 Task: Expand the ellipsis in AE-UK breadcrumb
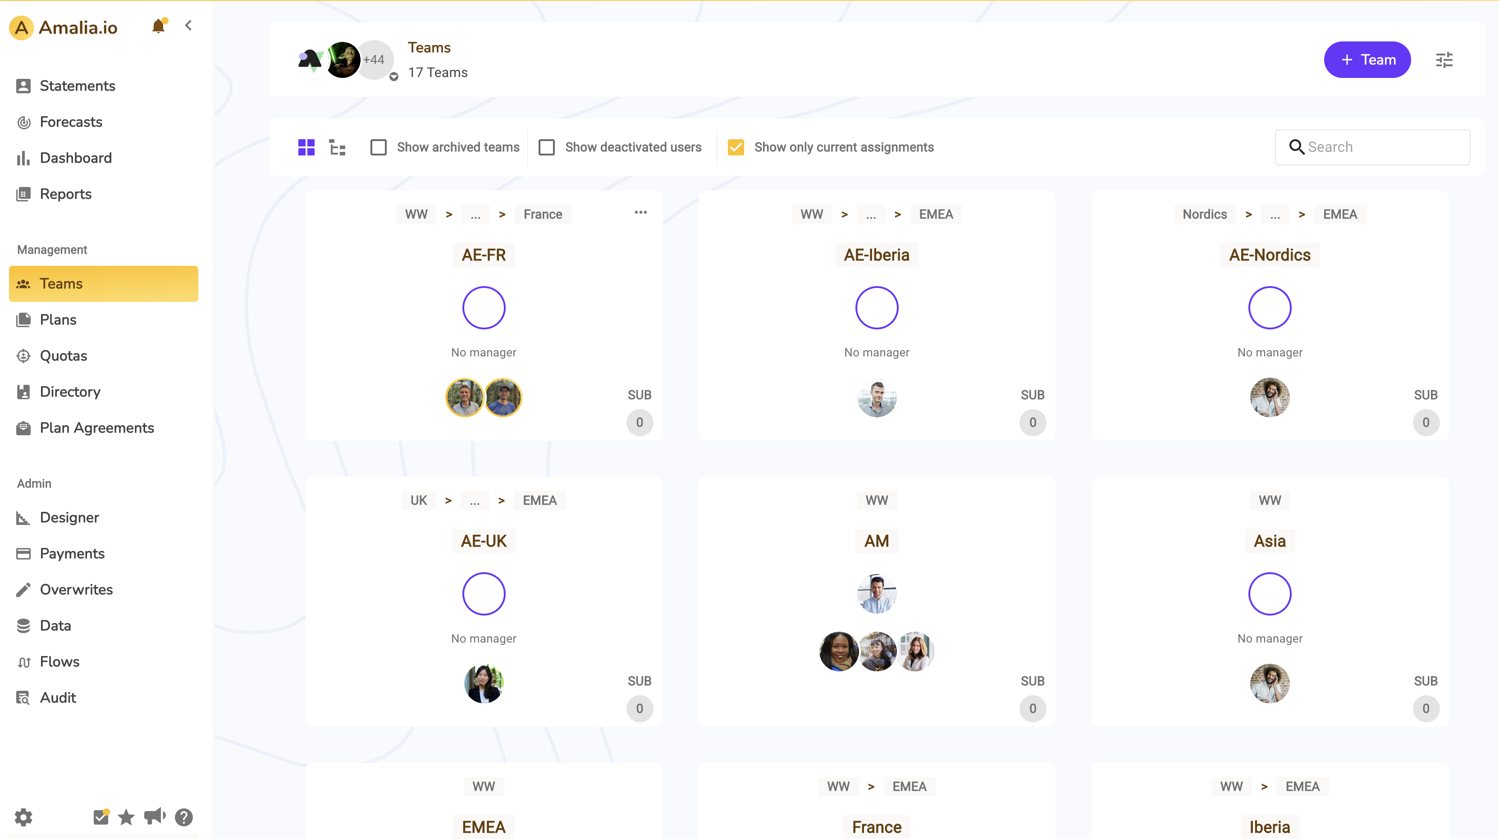coord(475,501)
